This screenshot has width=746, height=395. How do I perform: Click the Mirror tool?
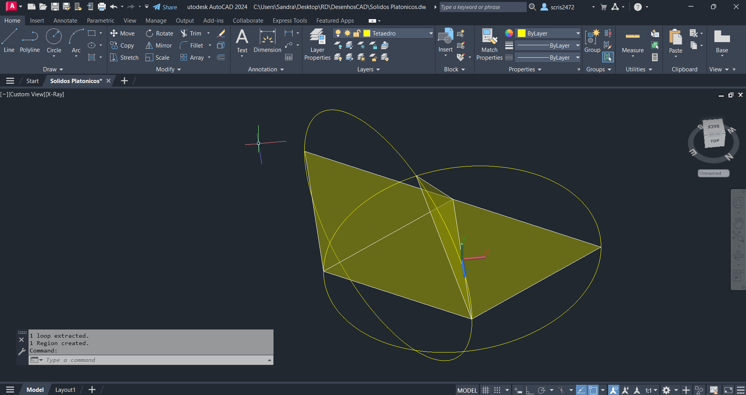(x=159, y=46)
